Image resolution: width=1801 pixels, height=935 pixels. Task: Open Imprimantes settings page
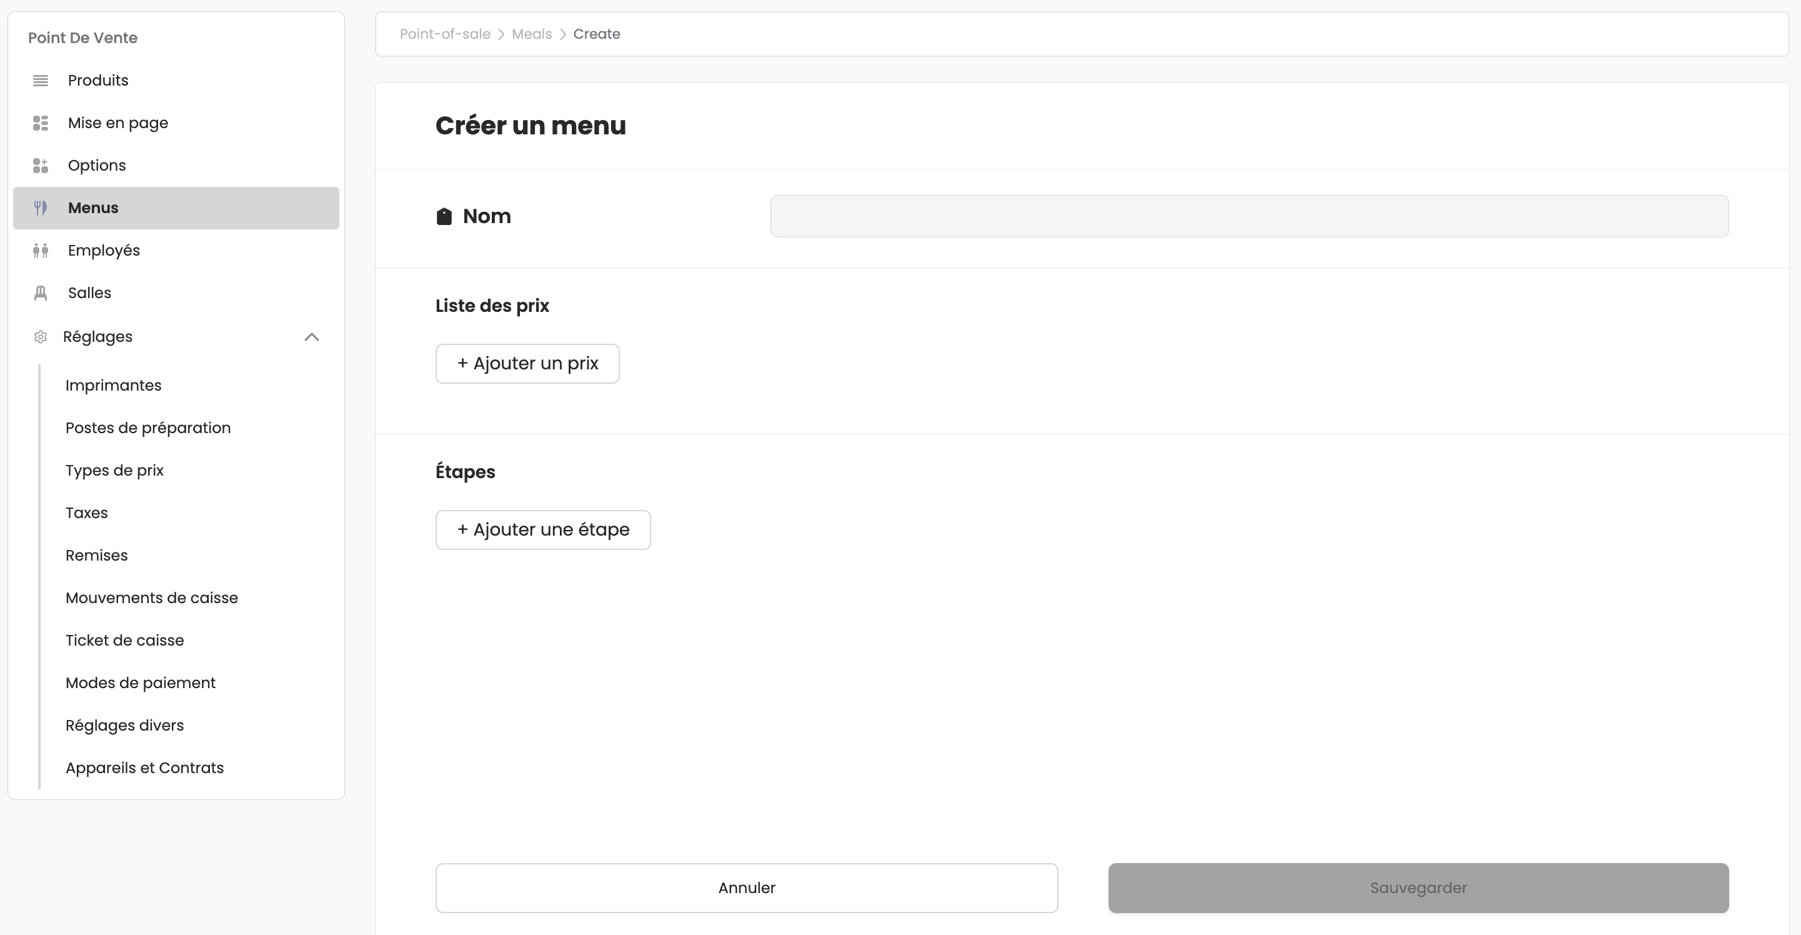[113, 386]
